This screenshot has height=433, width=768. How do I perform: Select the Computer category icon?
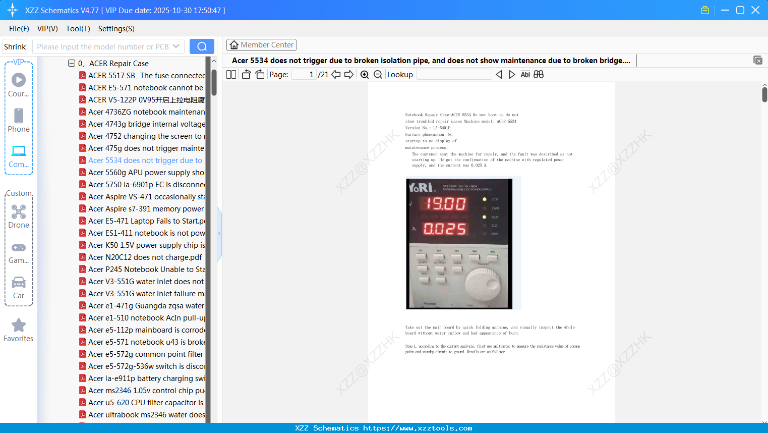pyautogui.click(x=19, y=151)
